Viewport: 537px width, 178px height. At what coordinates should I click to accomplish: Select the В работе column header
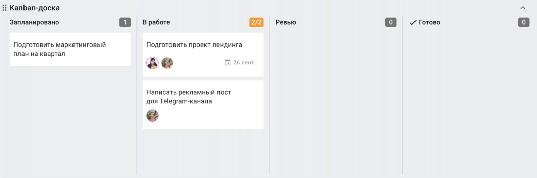click(x=156, y=22)
